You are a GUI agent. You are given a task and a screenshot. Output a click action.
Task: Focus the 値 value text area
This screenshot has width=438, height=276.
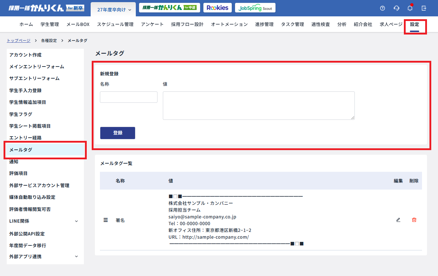tap(258, 105)
